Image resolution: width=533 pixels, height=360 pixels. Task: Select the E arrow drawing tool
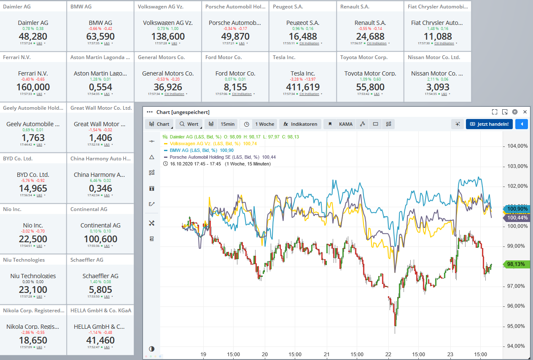click(x=152, y=204)
